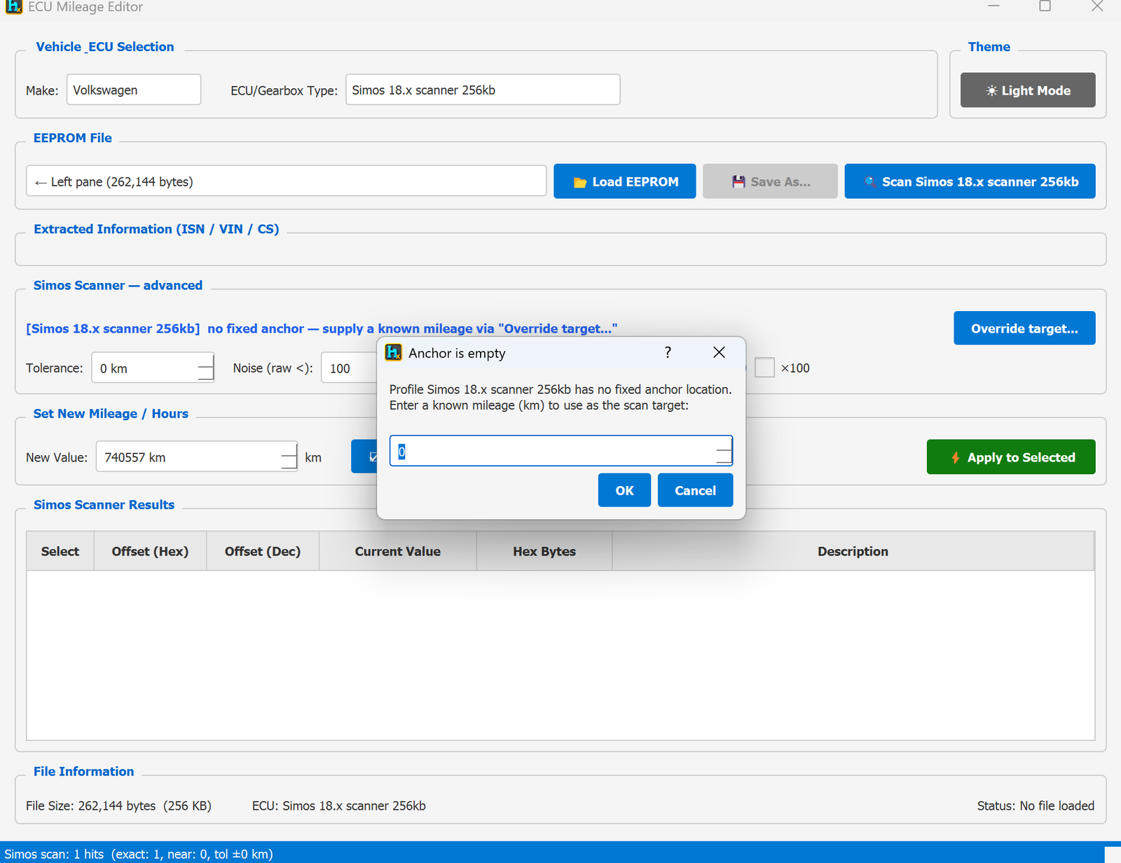The image size is (1121, 863).
Task: Click the Tolerance spinner arrows
Action: (x=205, y=368)
